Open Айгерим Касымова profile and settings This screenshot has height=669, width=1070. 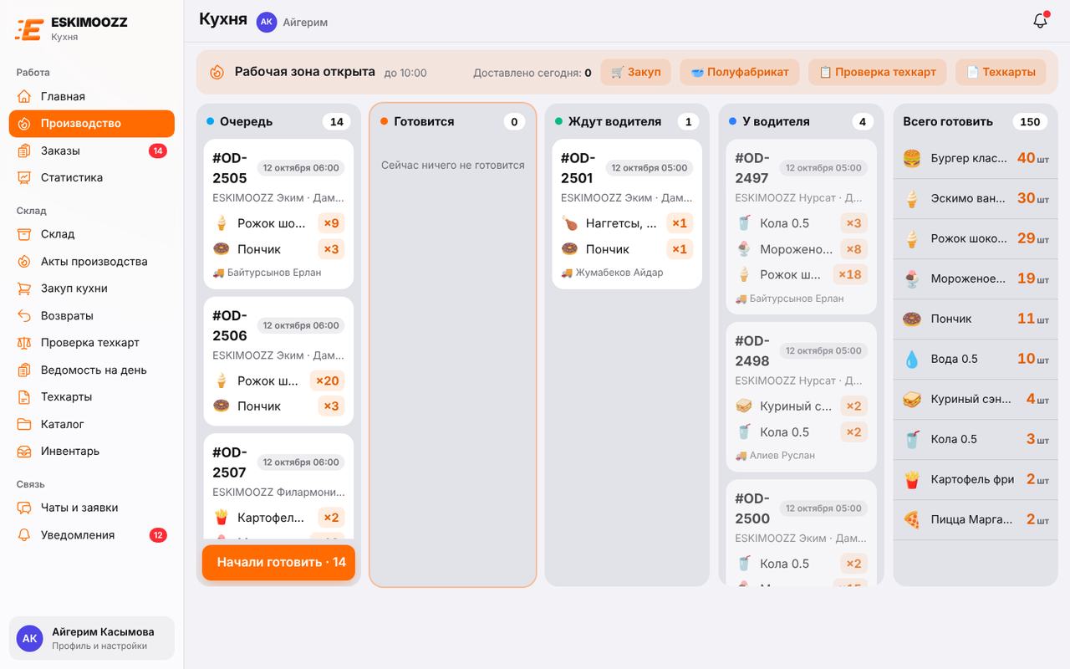coord(92,638)
